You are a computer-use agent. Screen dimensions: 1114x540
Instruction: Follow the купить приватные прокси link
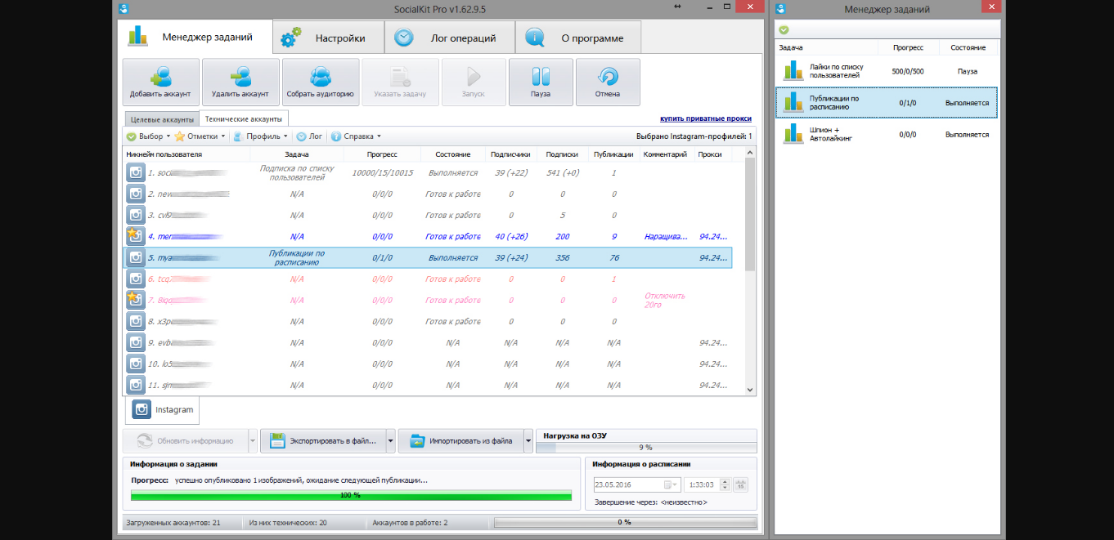(x=707, y=119)
